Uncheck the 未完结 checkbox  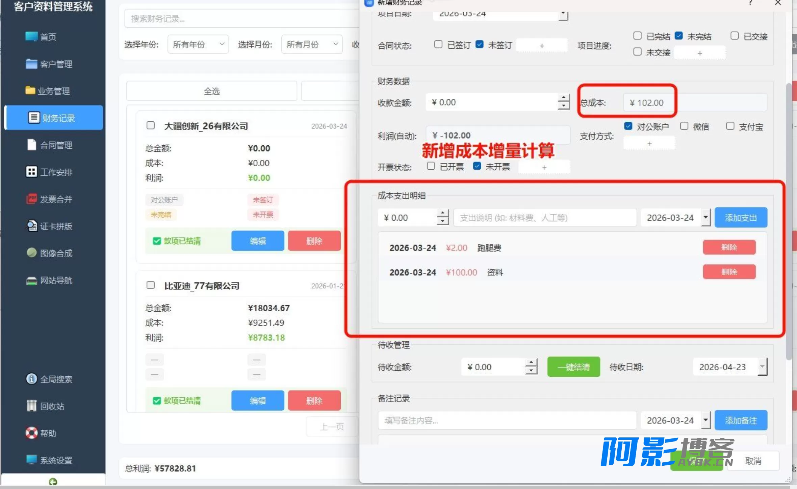[679, 36]
